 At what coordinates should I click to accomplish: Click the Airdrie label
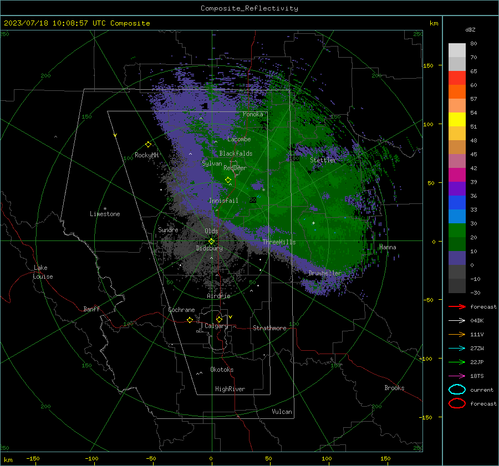click(218, 296)
